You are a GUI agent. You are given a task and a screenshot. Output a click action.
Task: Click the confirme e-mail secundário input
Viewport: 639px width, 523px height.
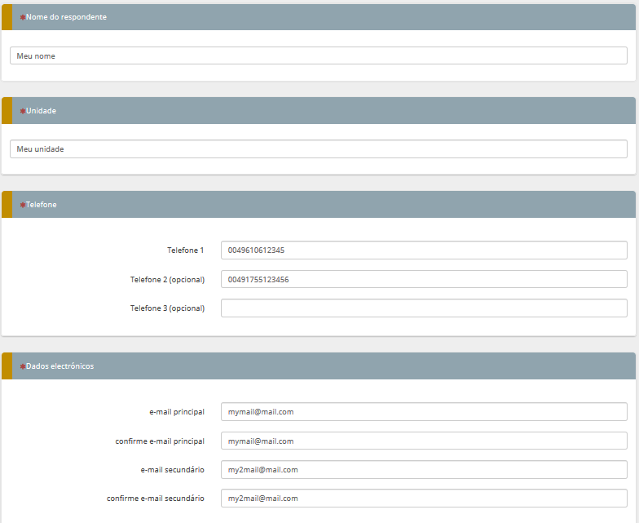tap(424, 499)
